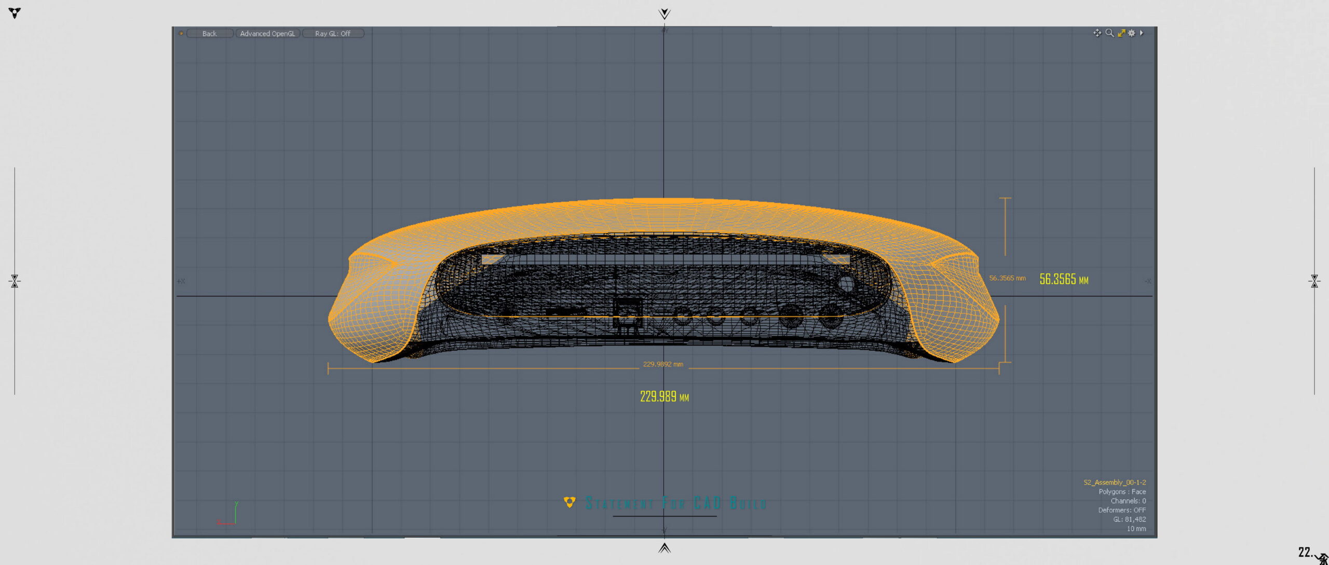
Task: Click the Statement For CAD Build title
Action: click(675, 503)
